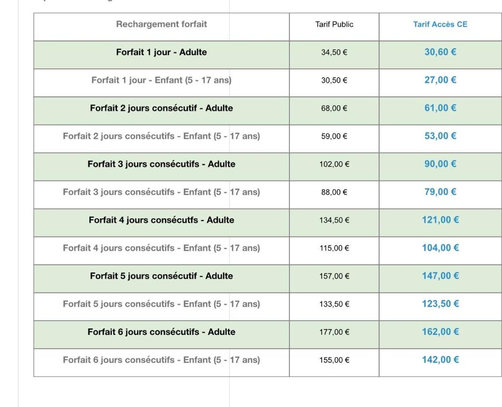This screenshot has width=502, height=407.
Task: Select Forfait 3 jours consécutifs - Adulte
Action: click(x=161, y=164)
